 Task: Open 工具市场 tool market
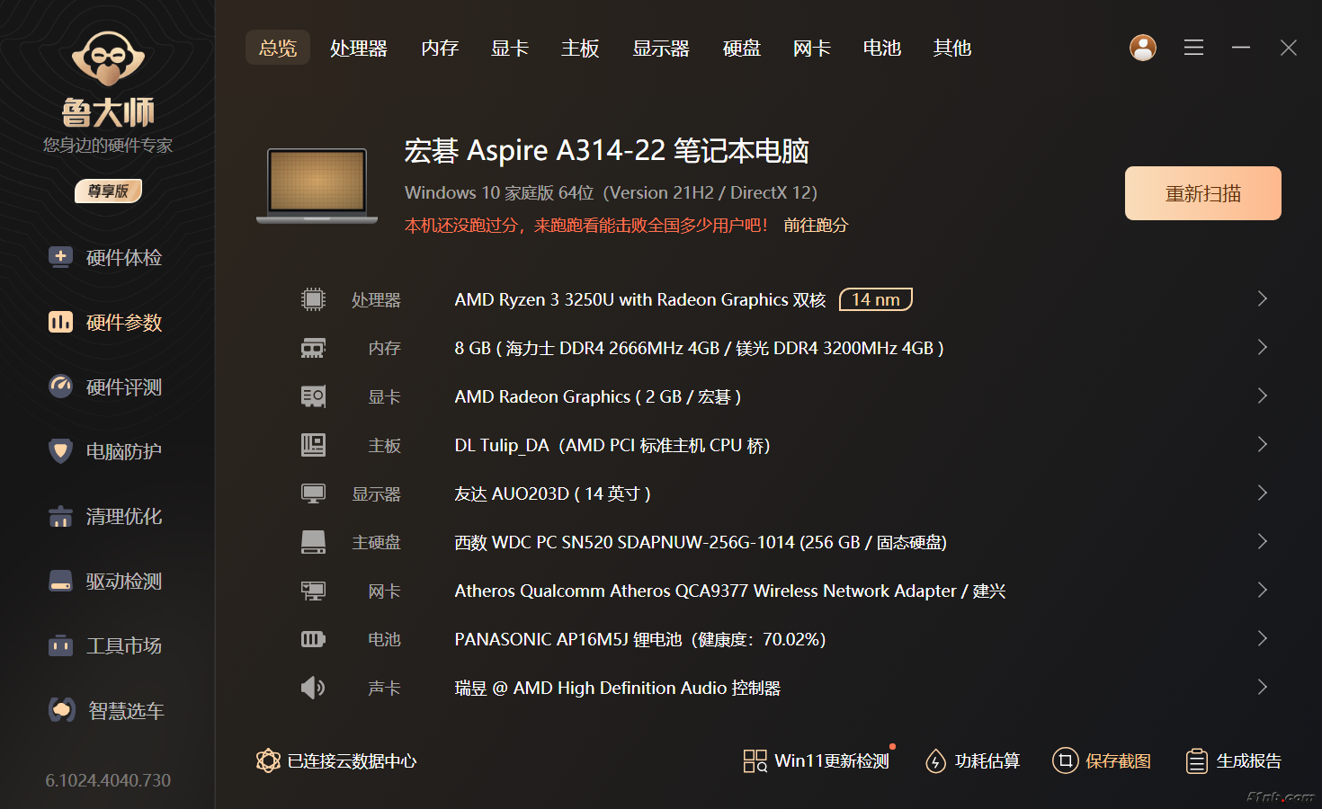tap(106, 646)
